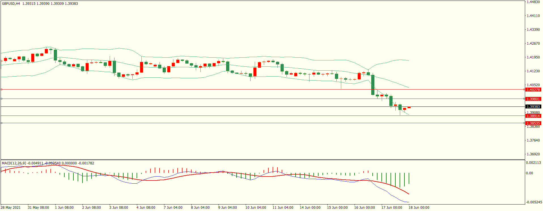
Task: Click the red 1.38914 price level label
Action: (x=533, y=116)
